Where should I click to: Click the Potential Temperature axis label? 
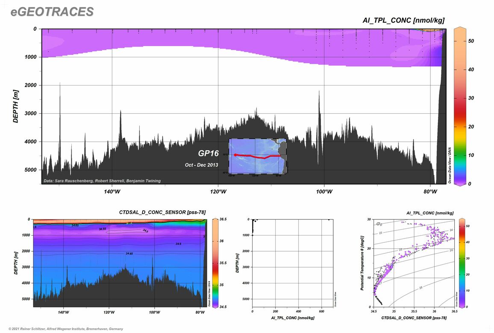(x=362, y=263)
